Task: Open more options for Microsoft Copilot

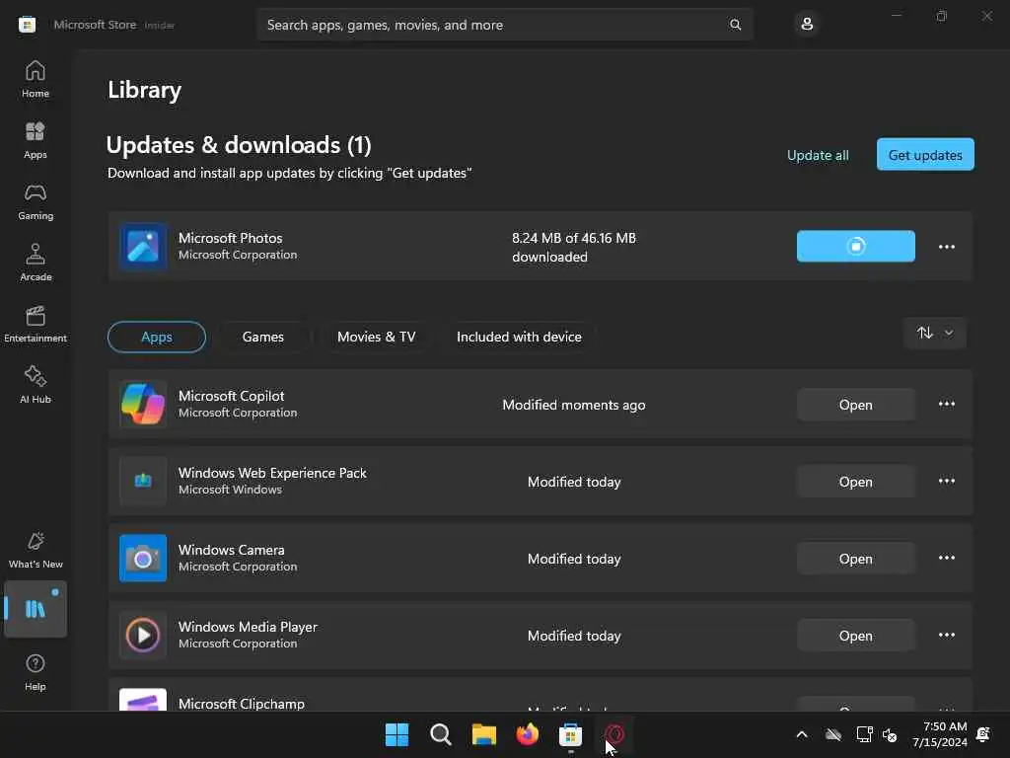Action: 946,404
